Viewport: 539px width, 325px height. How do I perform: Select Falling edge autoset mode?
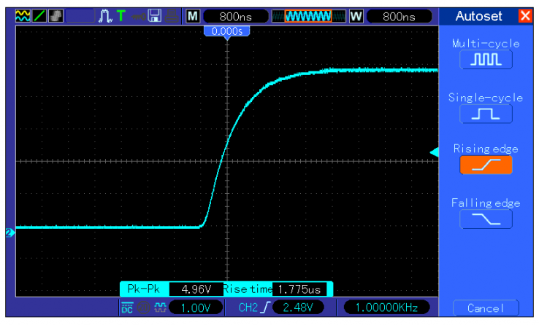click(486, 219)
